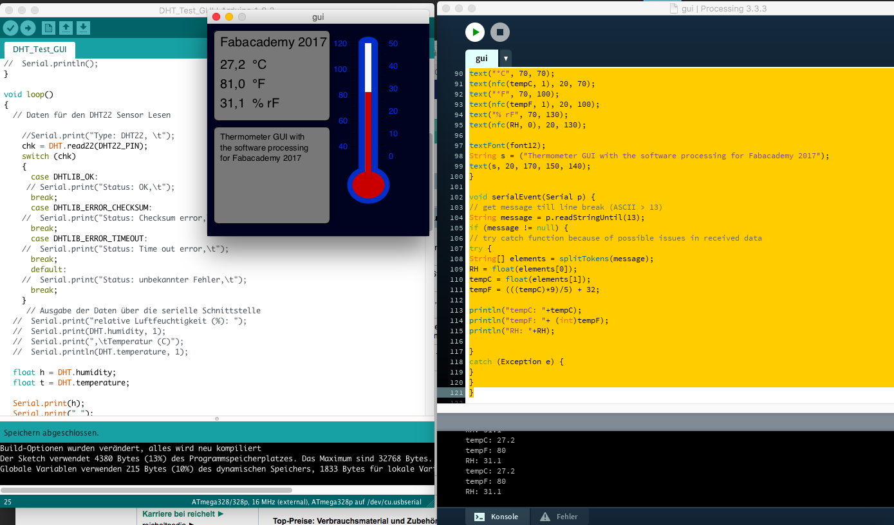
Task: Click the String message readStringUntil line
Action: point(557,217)
